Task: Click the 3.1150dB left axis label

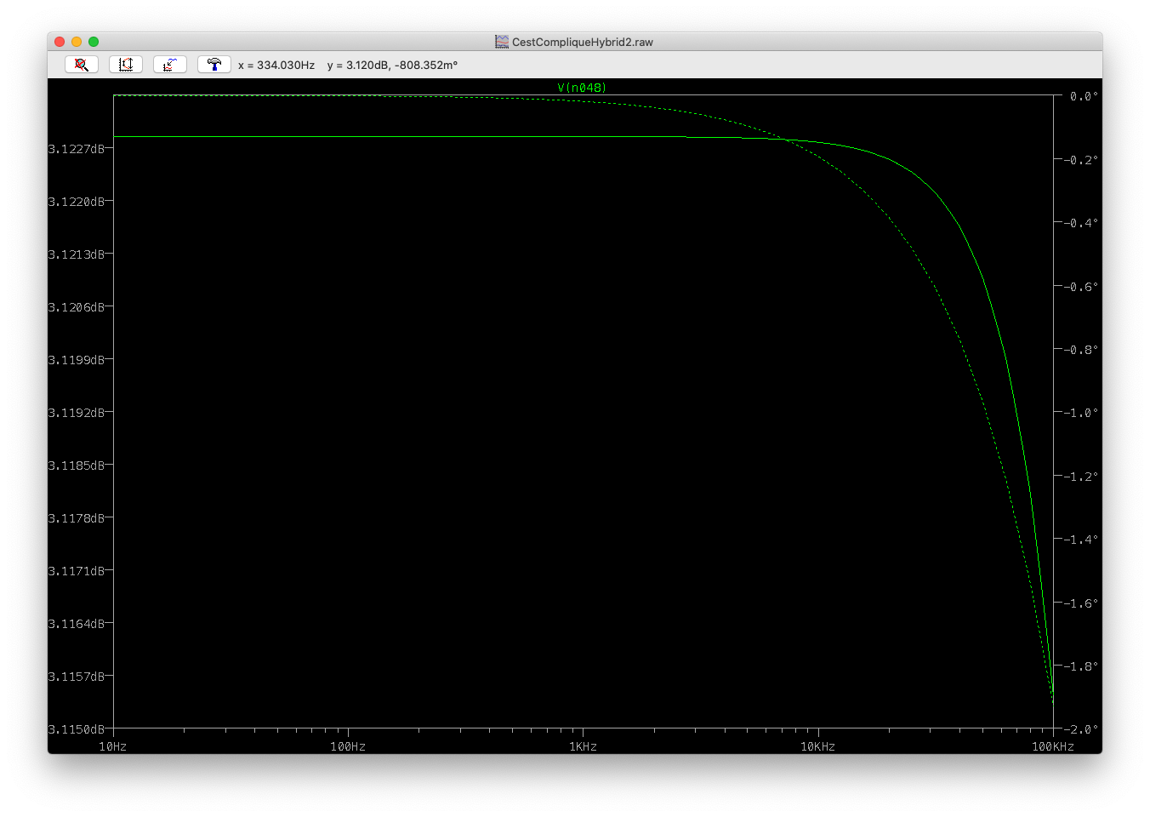Action: tap(77, 729)
